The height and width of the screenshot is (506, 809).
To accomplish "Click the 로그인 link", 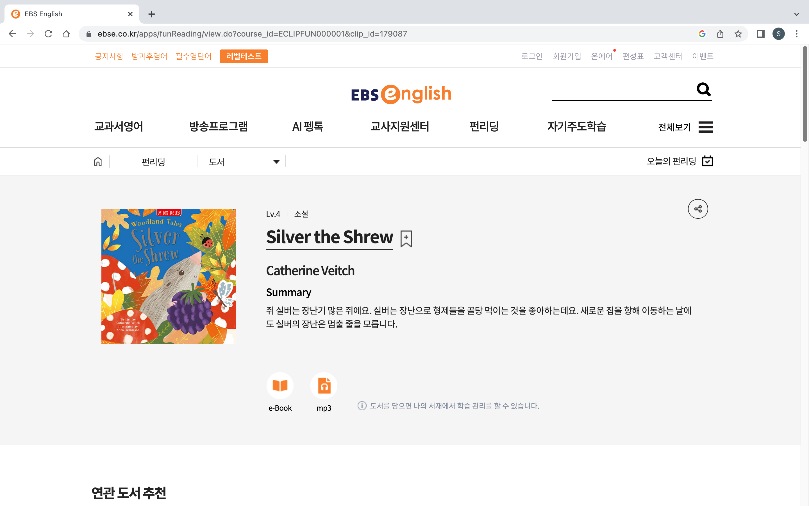I will click(531, 56).
